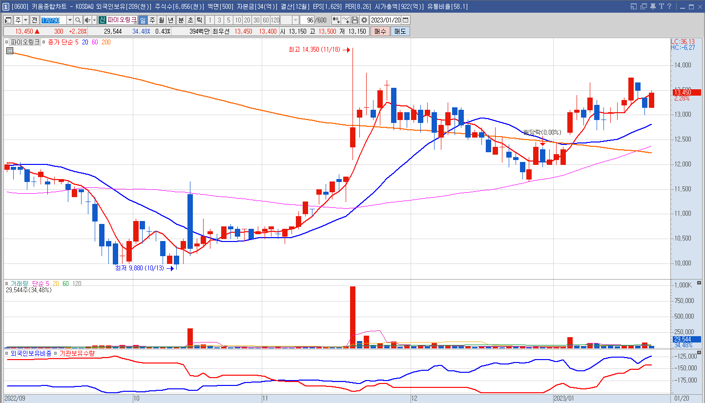Click the 신 badge beside stock name
This screenshot has height=403, width=705.
102,20
